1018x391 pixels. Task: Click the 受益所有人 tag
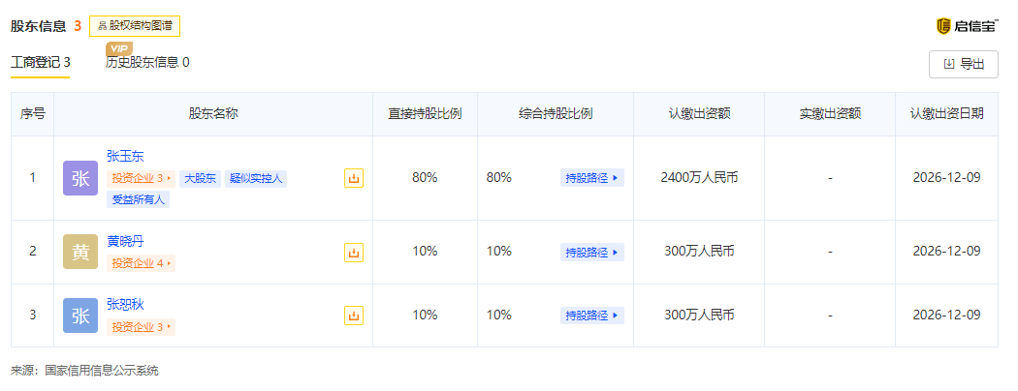click(139, 199)
